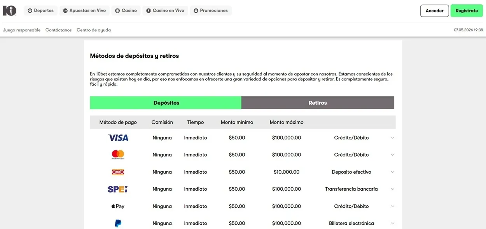Click the Acceder button
Screen dimensions: 486x229
(x=435, y=11)
